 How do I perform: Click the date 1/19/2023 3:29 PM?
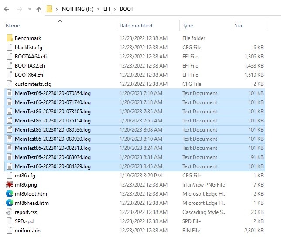[140, 176]
